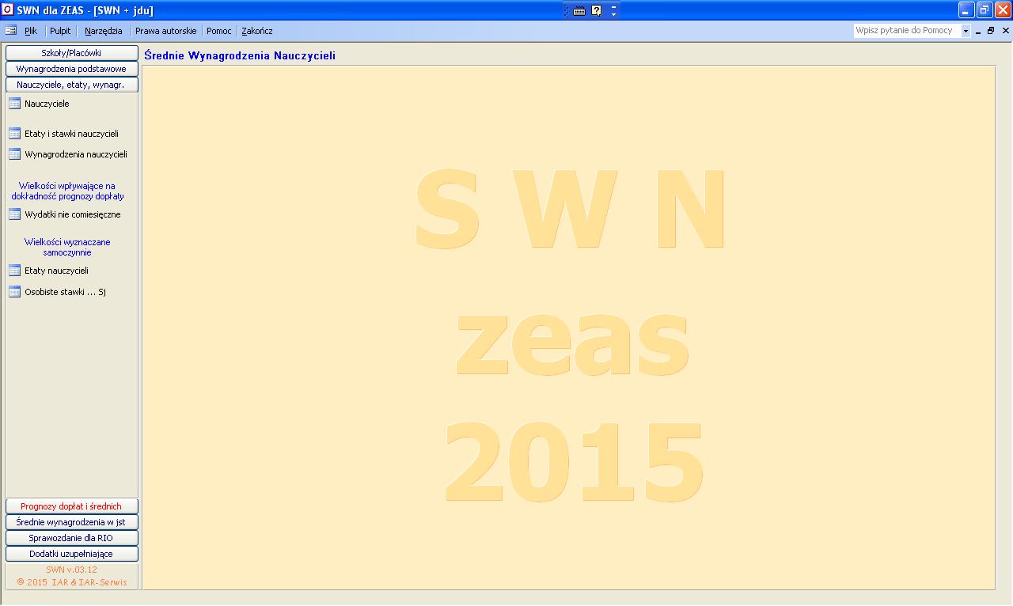1013x606 pixels.
Task: Expand the Szkoły/Placówki section
Action: (71, 53)
